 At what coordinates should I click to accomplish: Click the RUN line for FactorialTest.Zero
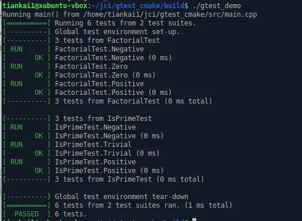65,67
